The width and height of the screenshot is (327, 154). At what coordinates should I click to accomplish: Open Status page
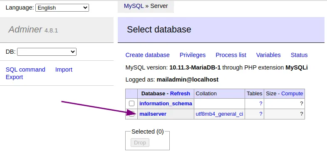[299, 55]
